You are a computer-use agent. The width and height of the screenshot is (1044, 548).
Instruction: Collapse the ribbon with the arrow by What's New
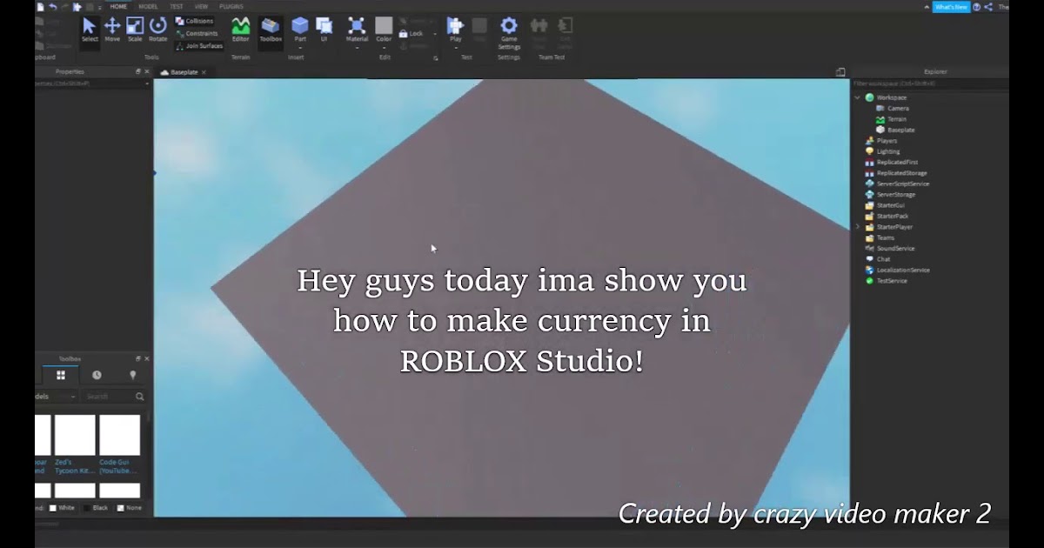925,6
